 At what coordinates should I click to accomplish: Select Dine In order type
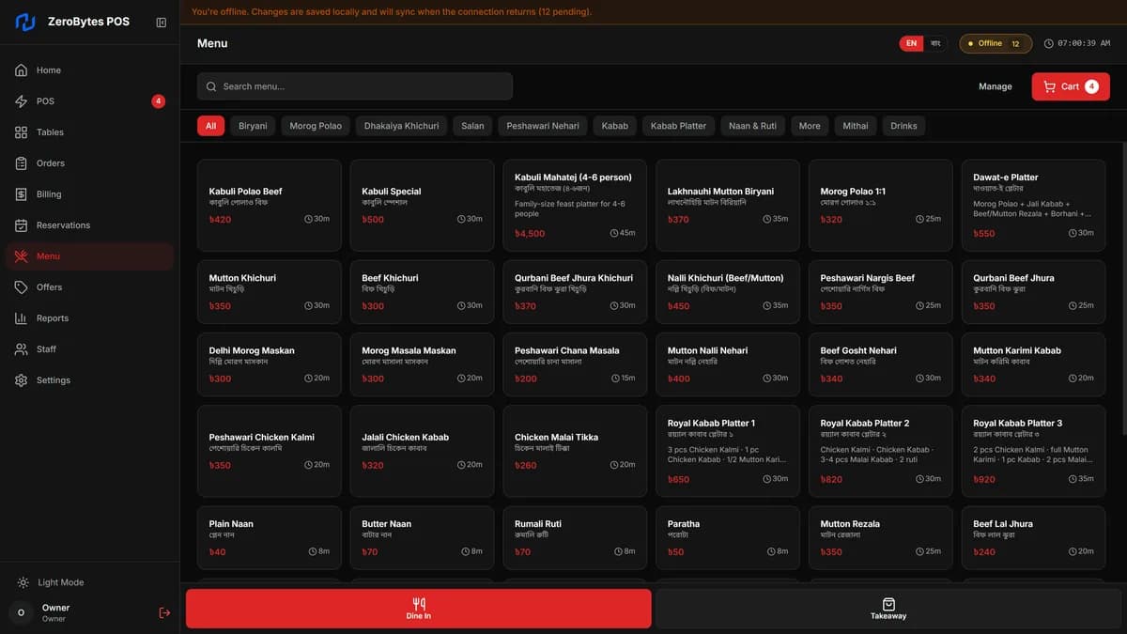click(419, 609)
